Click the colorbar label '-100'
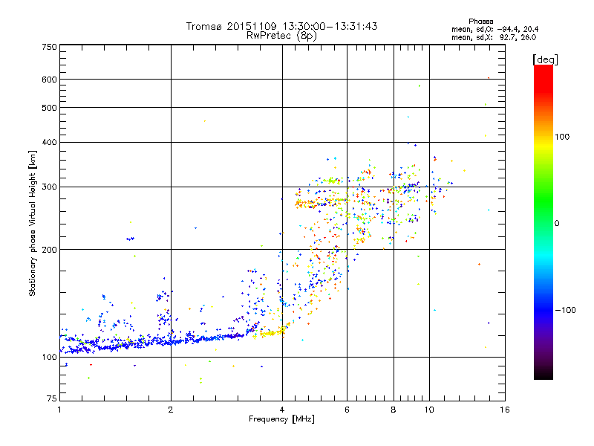594x446 pixels. pyautogui.click(x=566, y=310)
